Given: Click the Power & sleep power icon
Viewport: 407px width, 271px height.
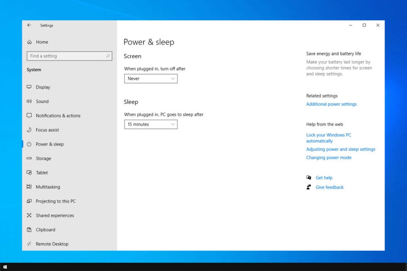Looking at the screenshot, I should click(29, 144).
